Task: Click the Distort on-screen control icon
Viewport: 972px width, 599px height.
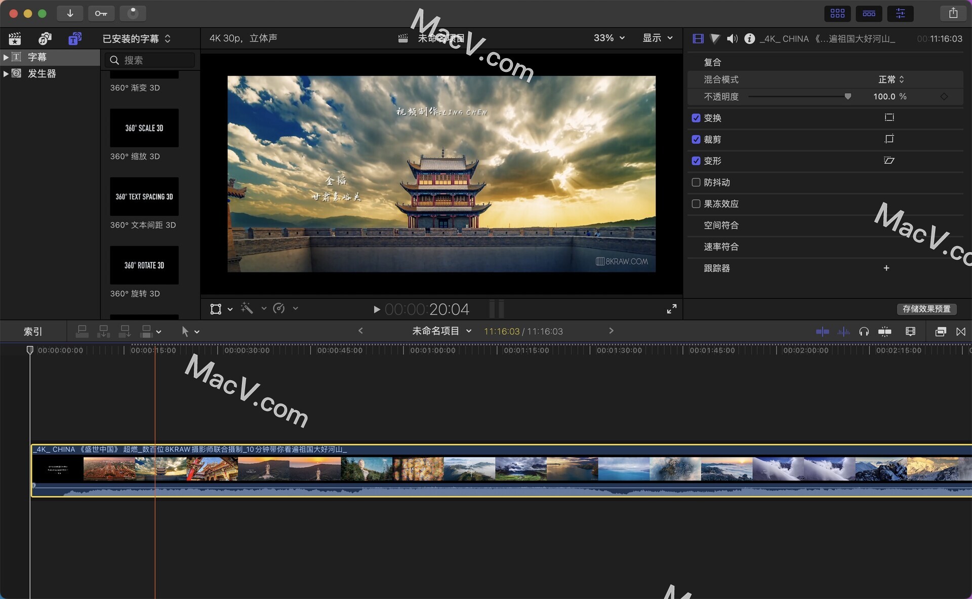Action: [x=889, y=161]
